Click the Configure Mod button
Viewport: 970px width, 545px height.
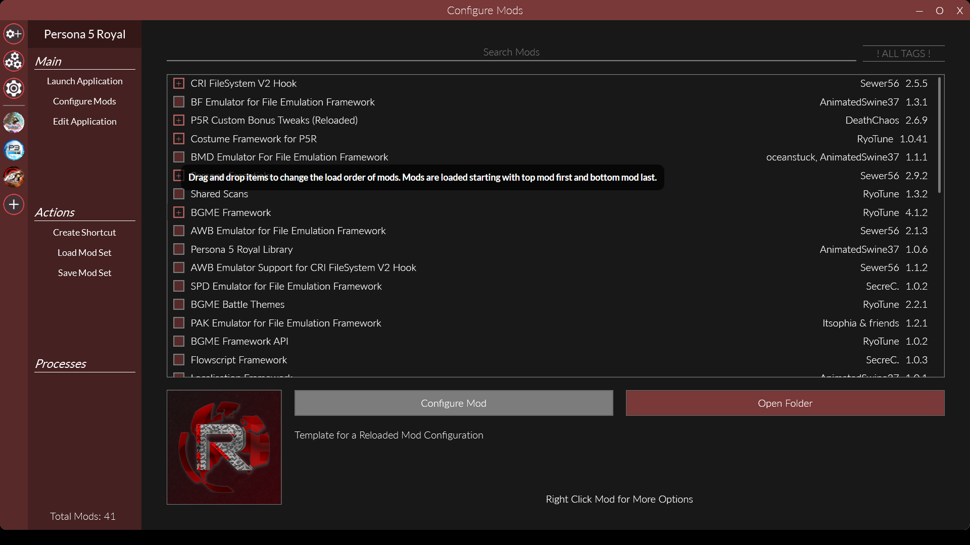point(454,403)
